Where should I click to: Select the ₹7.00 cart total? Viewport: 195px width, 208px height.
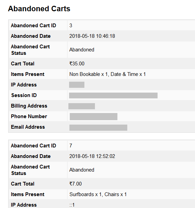click(76, 184)
